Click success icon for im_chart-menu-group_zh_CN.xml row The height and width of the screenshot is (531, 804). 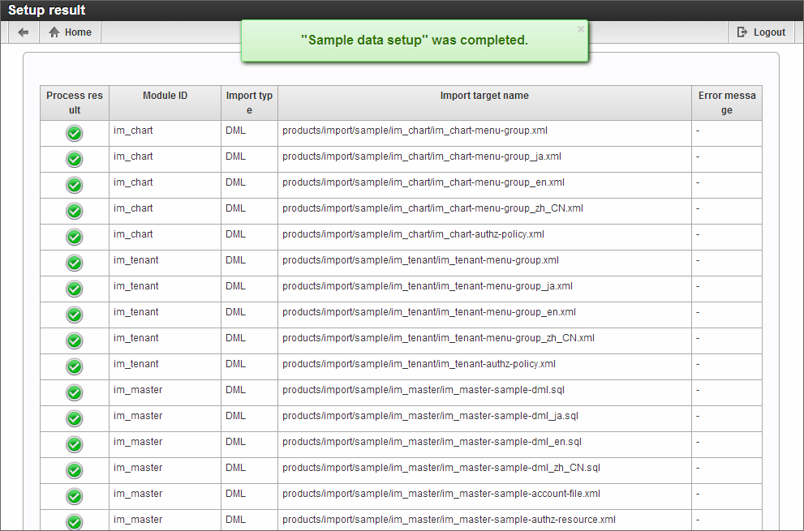(x=75, y=211)
